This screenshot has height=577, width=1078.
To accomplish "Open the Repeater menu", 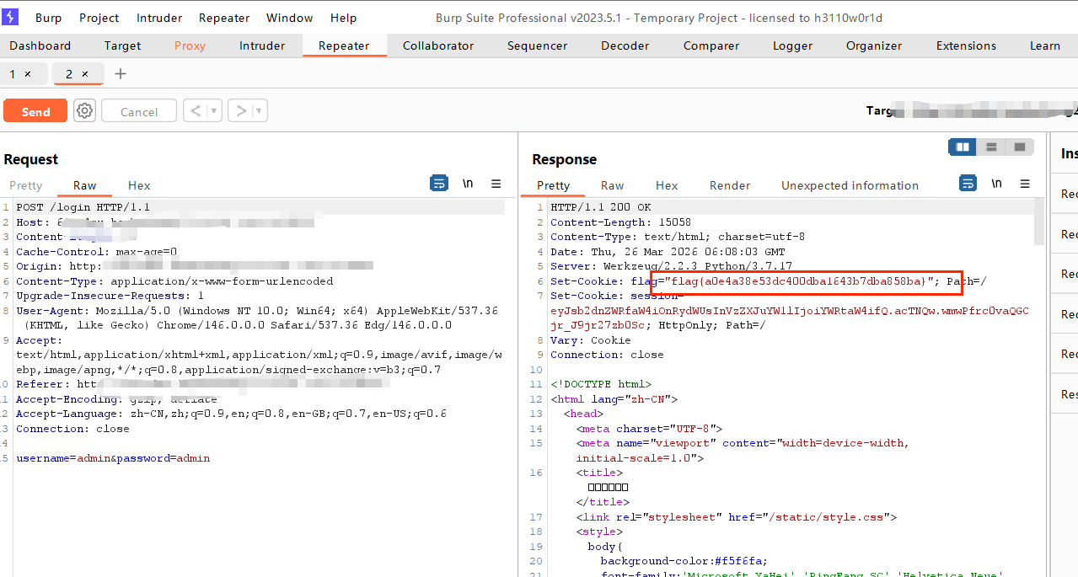I will pos(224,18).
